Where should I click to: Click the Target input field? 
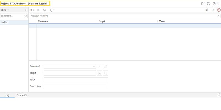tap(70, 73)
